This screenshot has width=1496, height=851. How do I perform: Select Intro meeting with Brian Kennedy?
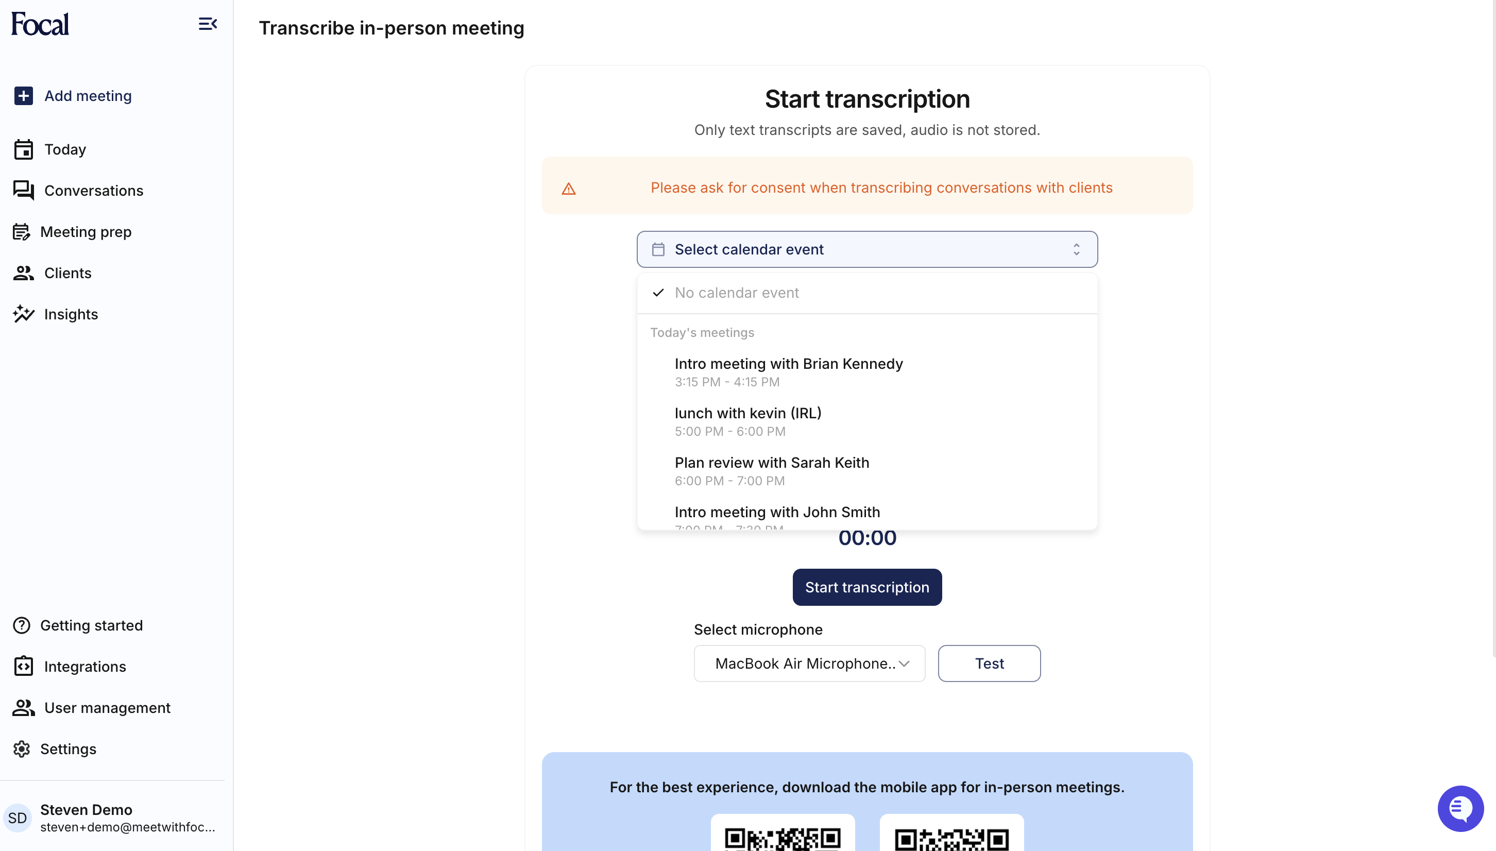(788, 363)
